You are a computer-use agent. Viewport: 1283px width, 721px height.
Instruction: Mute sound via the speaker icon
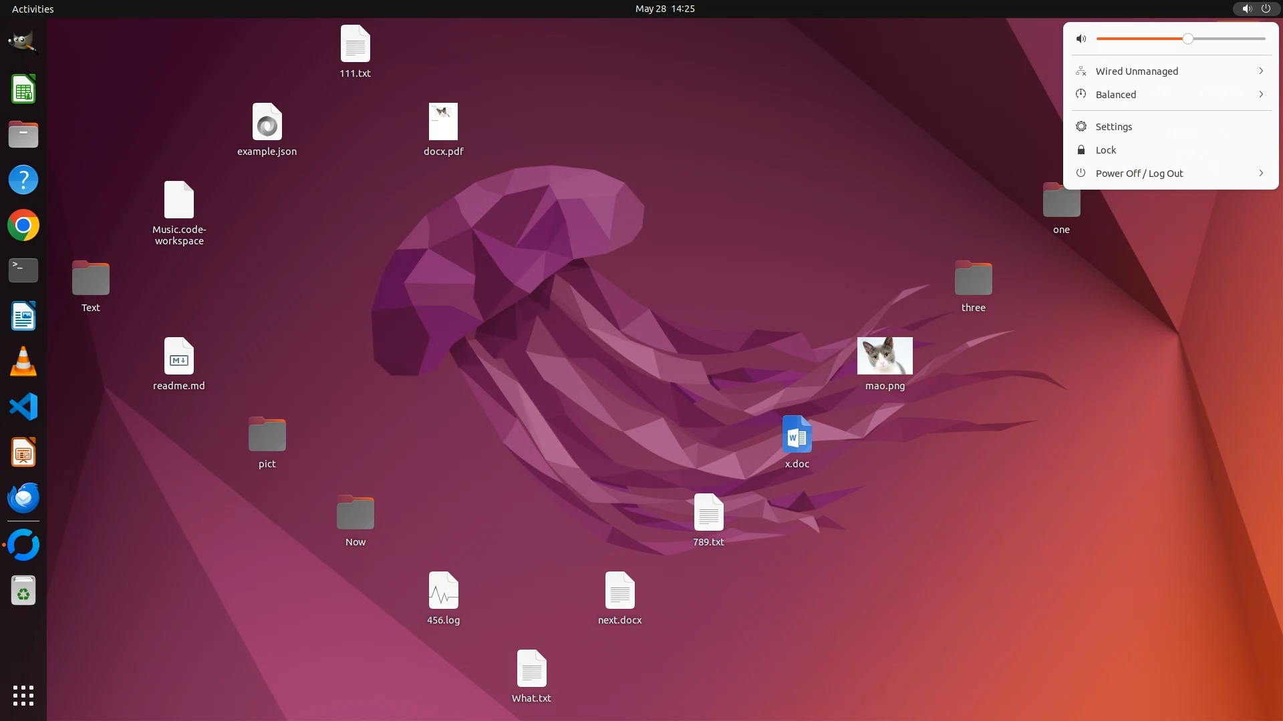(x=1081, y=39)
